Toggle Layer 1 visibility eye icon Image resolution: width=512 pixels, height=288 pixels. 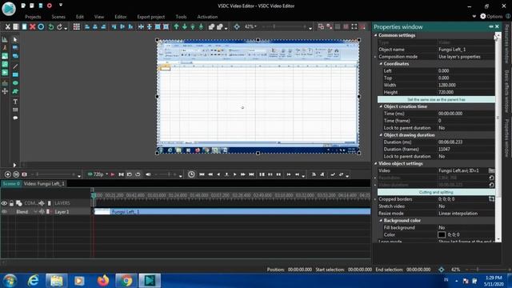click(4, 211)
